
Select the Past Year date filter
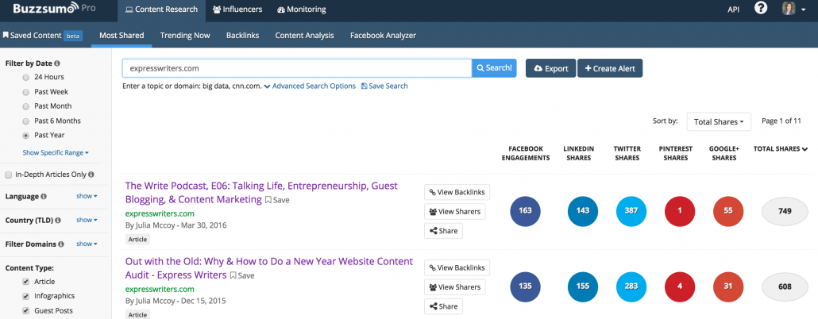click(x=26, y=135)
